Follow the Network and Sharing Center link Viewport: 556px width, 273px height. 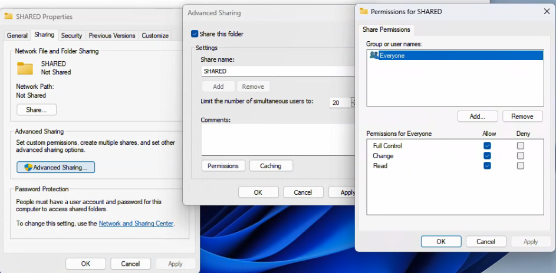click(136, 224)
